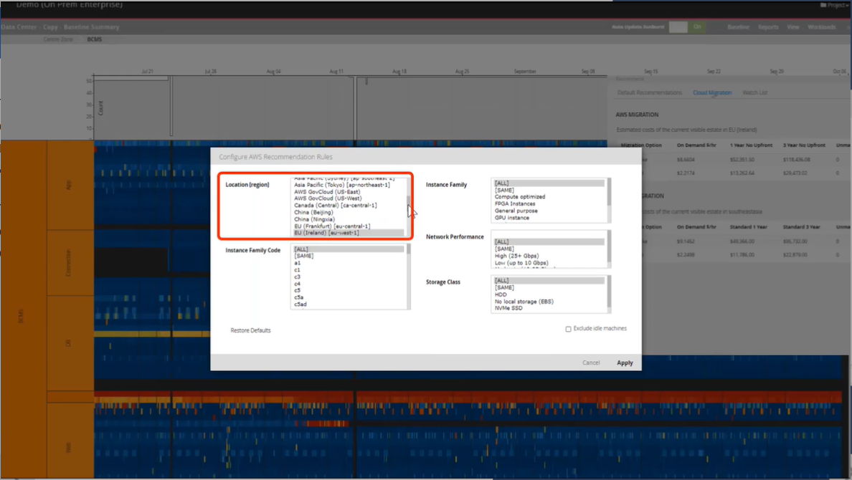Pick the c3 instance family code
Image resolution: width=852 pixels, height=480 pixels.
point(297,277)
